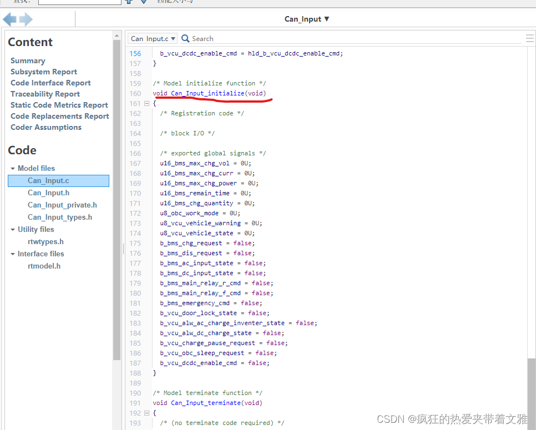Viewport: 536px width, 430px height.
Task: Open the Can_Input.c file selector dropdown
Action: [153, 39]
